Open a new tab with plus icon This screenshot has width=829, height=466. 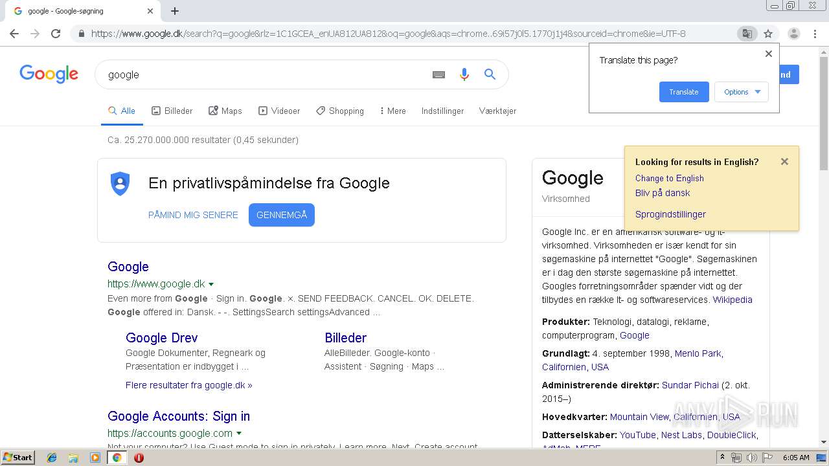tap(175, 11)
